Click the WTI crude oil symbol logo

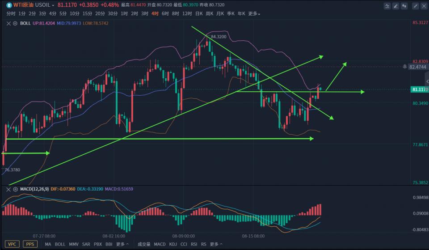tap(9, 5)
